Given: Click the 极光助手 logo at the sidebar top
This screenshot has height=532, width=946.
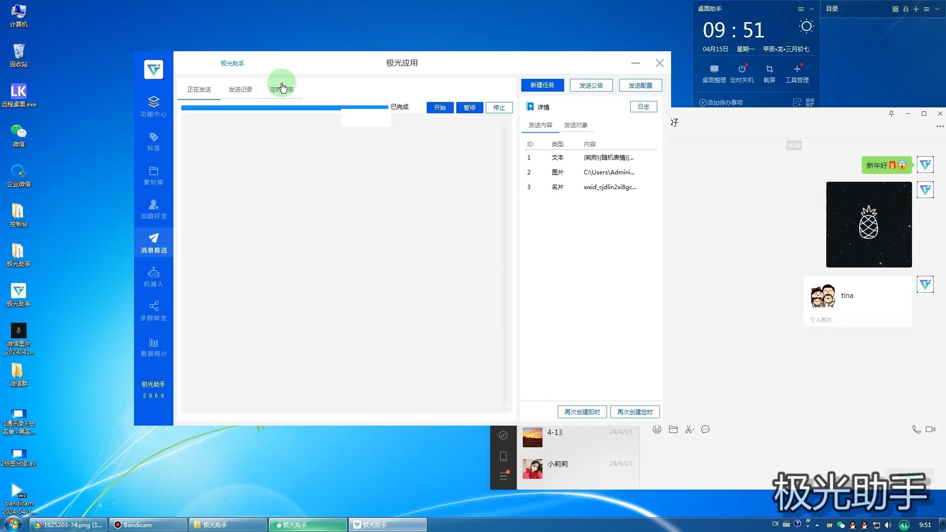Looking at the screenshot, I should click(153, 69).
